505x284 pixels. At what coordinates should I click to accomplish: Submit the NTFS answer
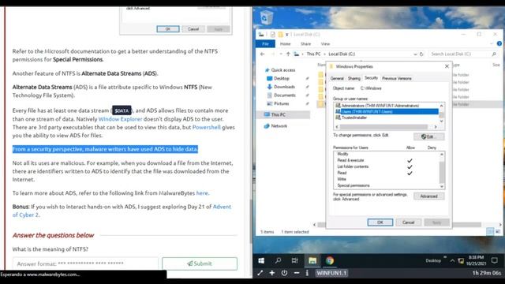point(200,263)
